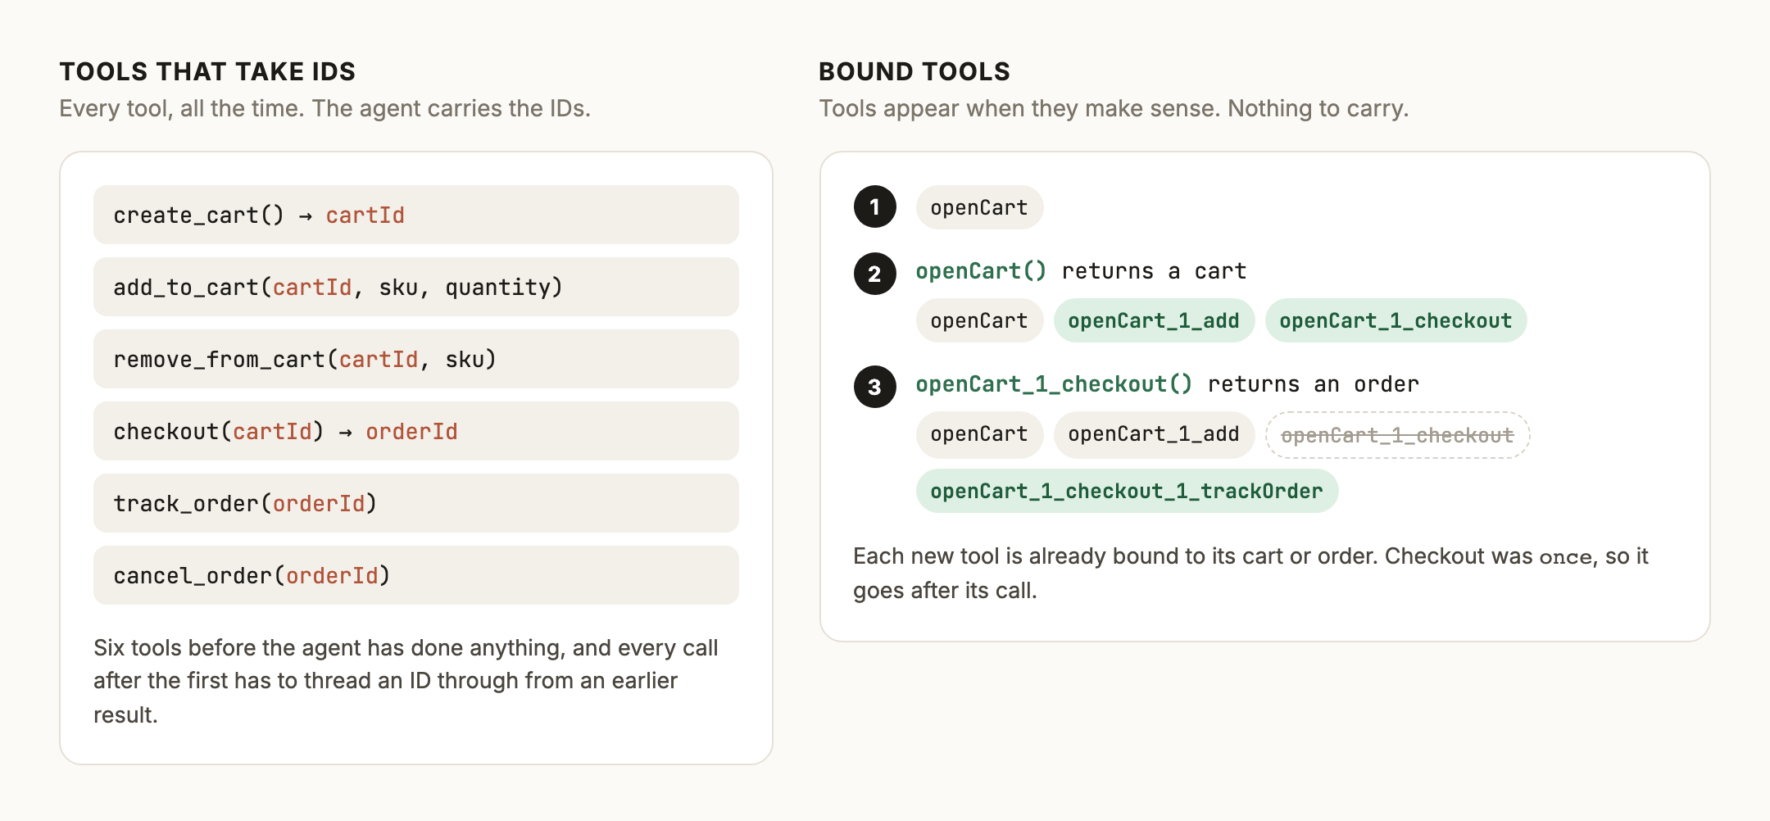Click the struck-through openCart_1_checkout pill
Screen dimensions: 1770x821
pos(1397,435)
